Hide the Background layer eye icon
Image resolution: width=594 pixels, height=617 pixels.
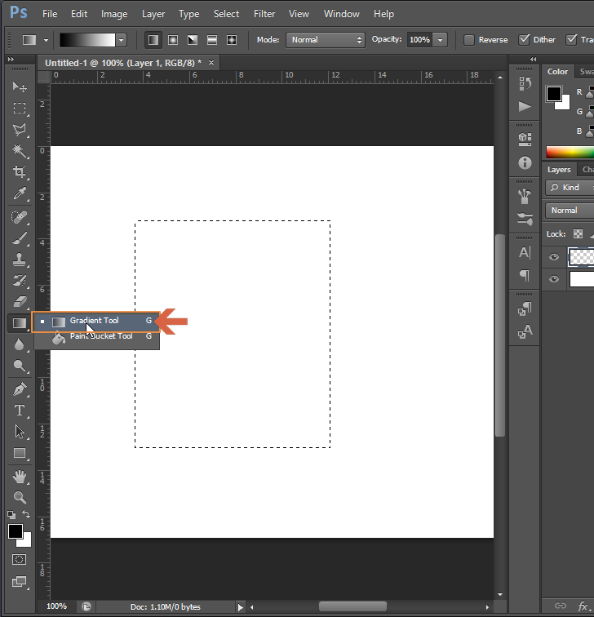pos(554,279)
